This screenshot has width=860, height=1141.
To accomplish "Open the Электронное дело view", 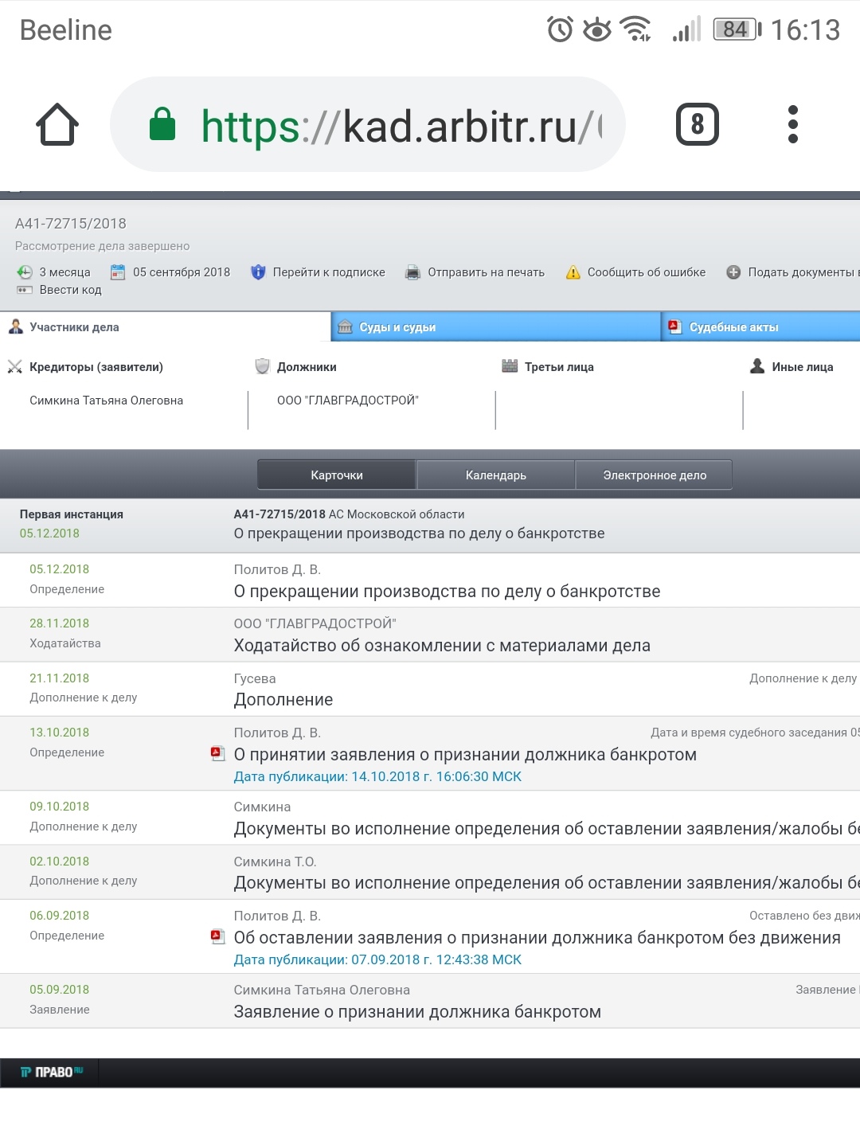I will pos(654,475).
